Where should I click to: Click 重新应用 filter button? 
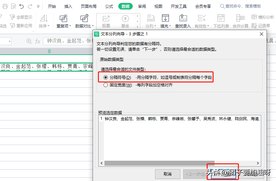(21, 26)
